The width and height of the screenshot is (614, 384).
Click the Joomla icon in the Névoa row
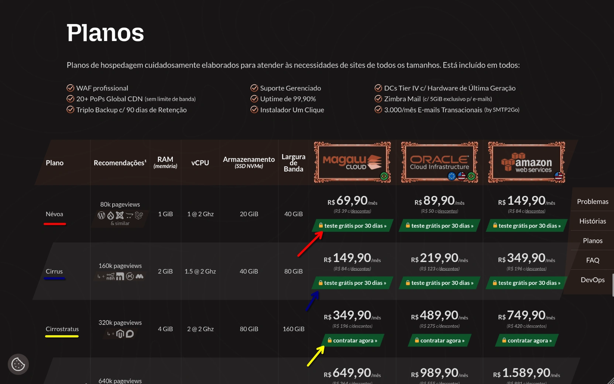(x=120, y=215)
